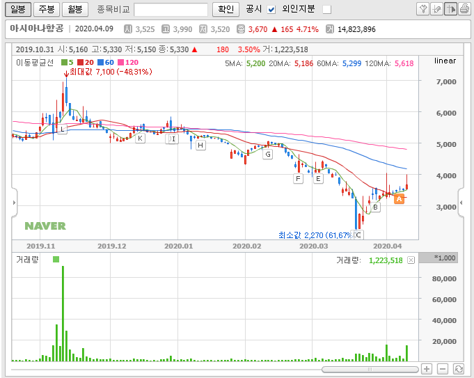Click the stock comparison input field
474x378 pixels.
pos(171,9)
